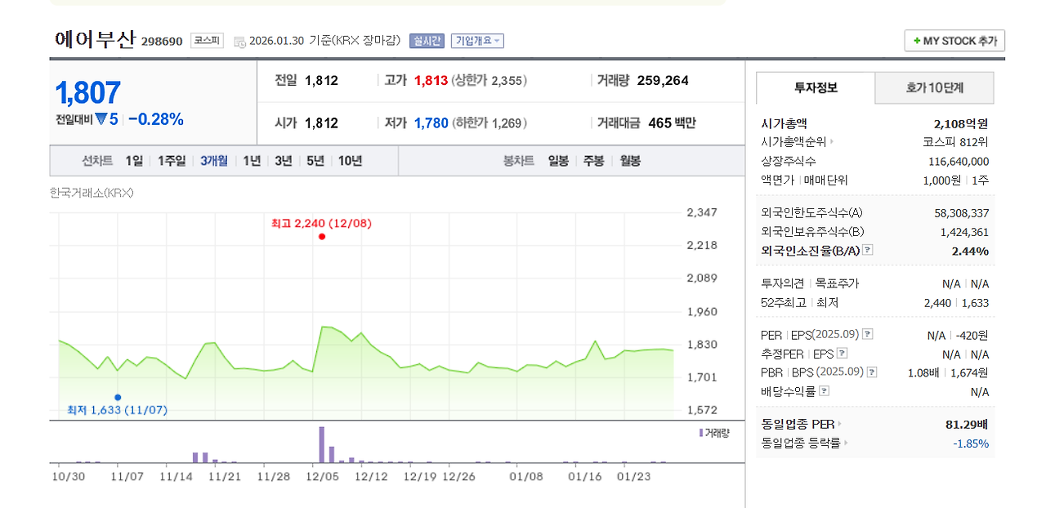Select the 투자정보 tab
This screenshot has height=508, width=1046.
(x=815, y=87)
